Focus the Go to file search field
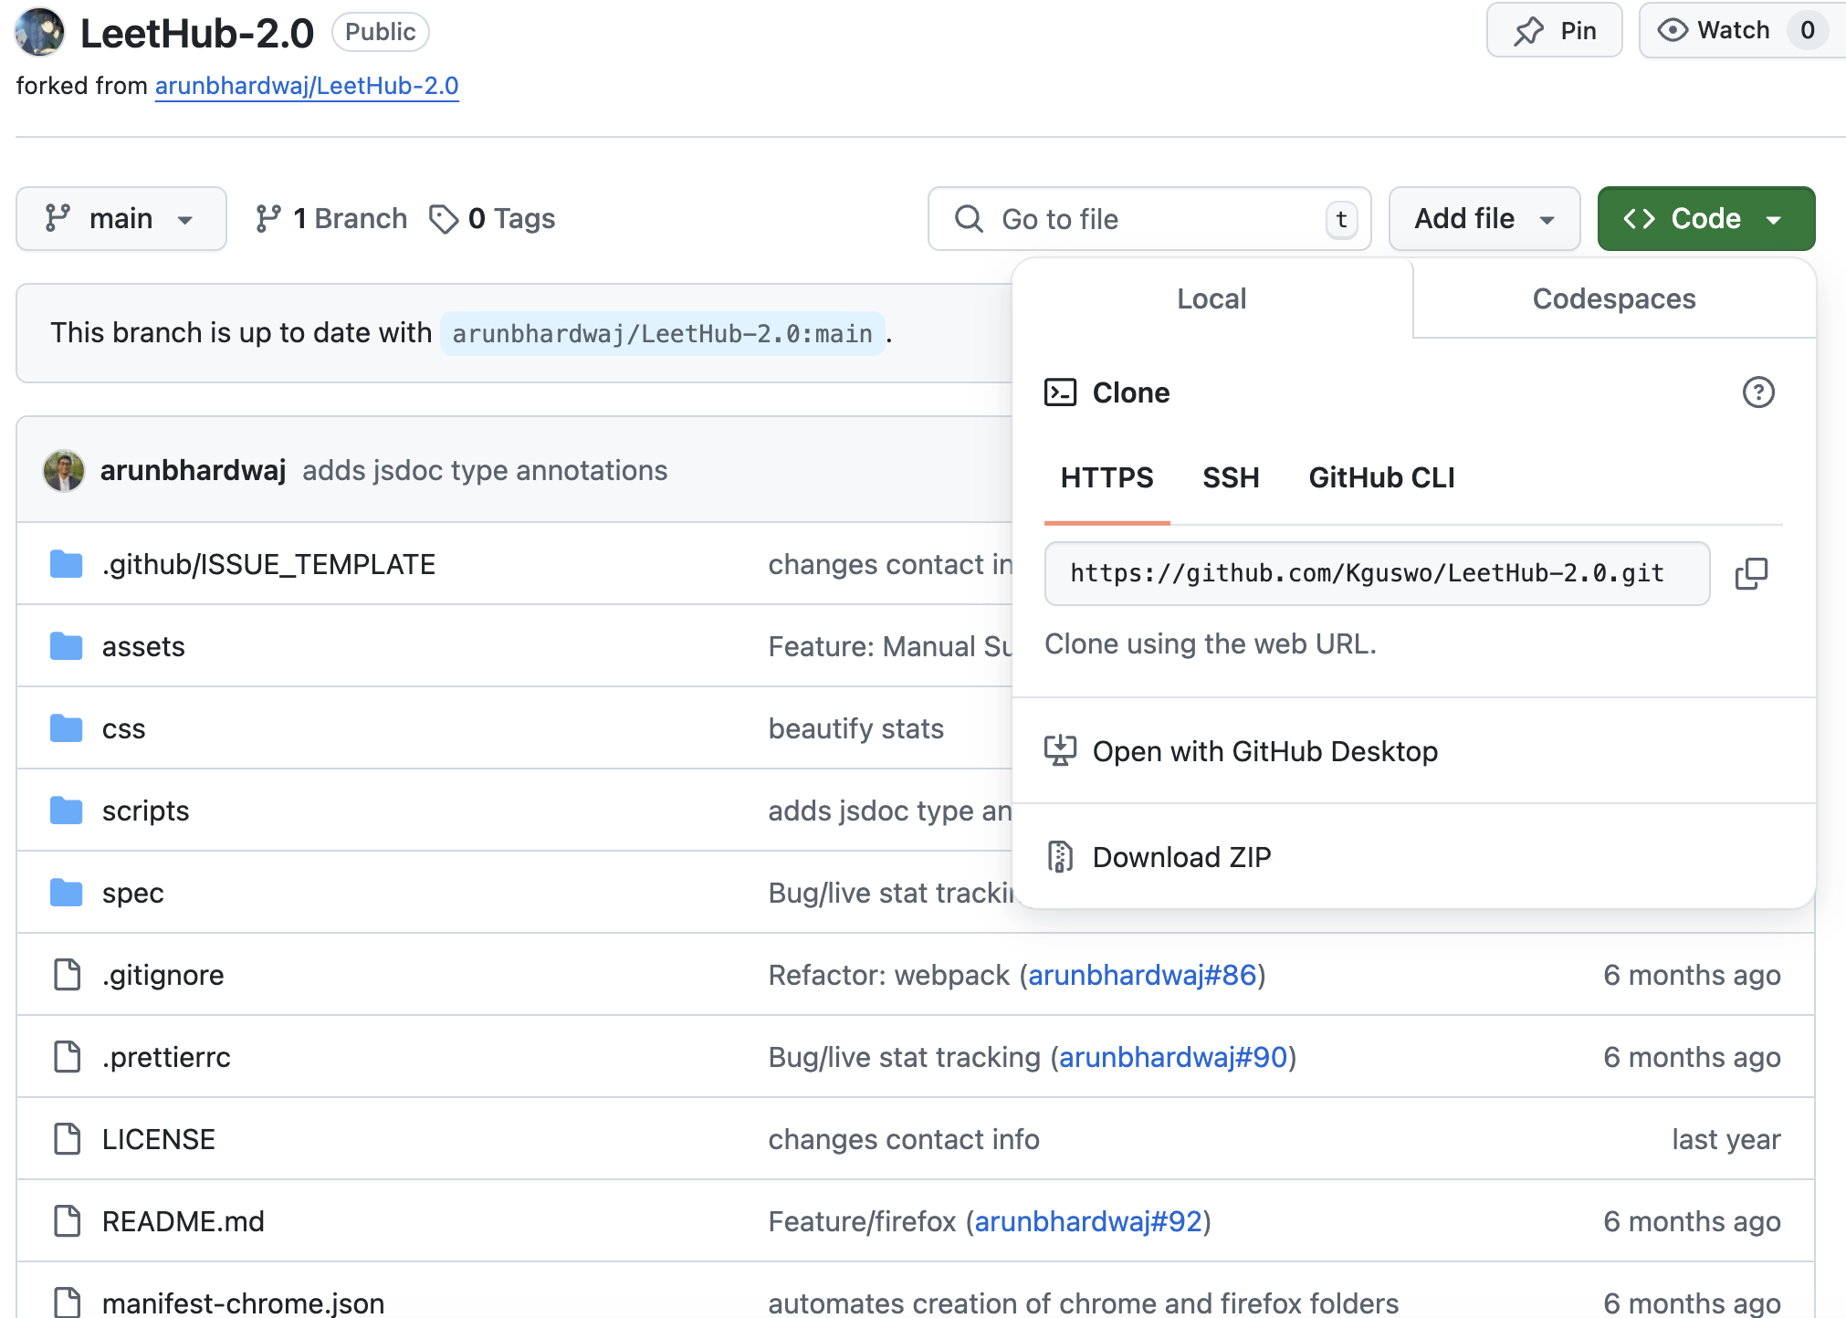Screen dimensions: 1846x1318 click(x=1149, y=219)
